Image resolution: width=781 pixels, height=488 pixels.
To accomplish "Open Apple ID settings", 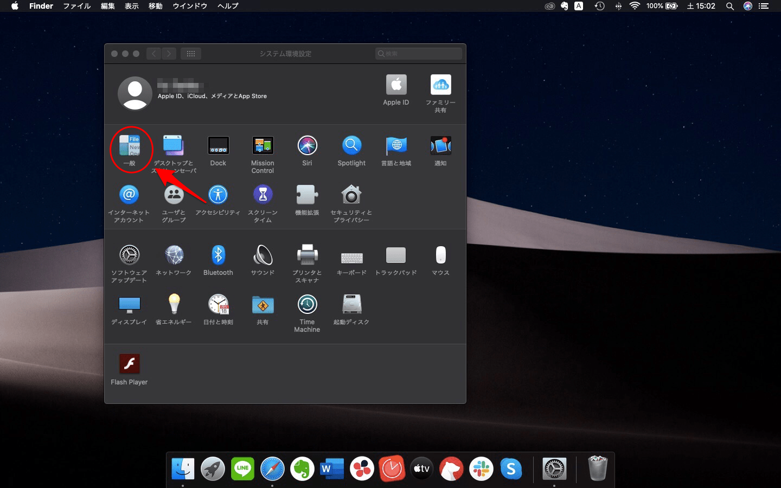I will (x=396, y=85).
